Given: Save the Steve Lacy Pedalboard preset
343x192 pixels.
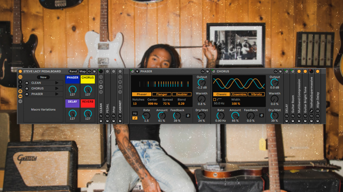Looking at the screenshot, I should pos(95,71).
